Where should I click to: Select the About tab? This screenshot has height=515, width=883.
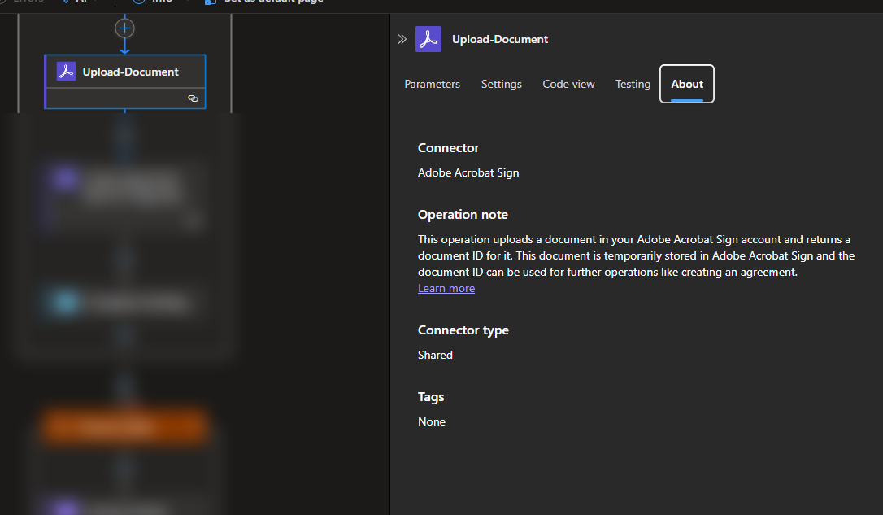[687, 84]
